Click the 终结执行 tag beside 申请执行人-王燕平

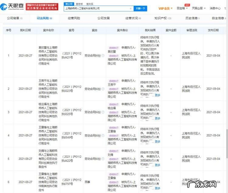pyautogui.click(x=114, y=81)
